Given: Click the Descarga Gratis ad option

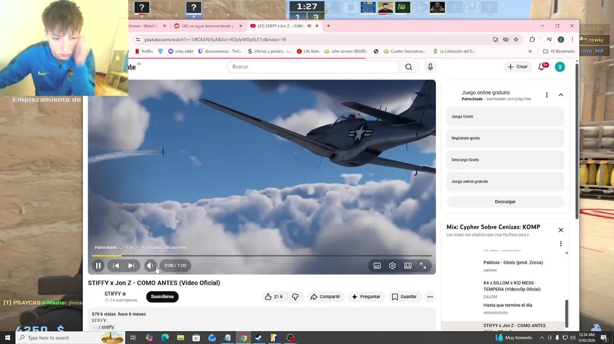Looking at the screenshot, I should pos(505,160).
